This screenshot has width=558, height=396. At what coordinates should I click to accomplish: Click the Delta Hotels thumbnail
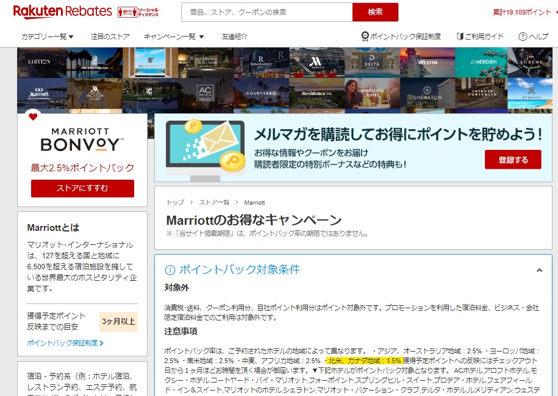[x=372, y=63]
